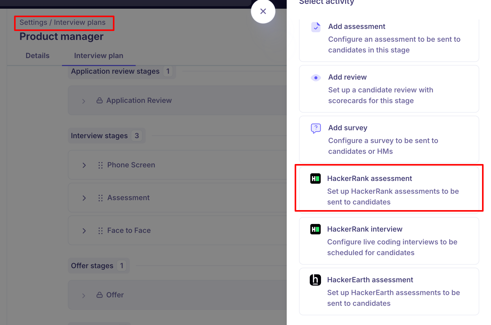This screenshot has width=491, height=325.
Task: Click the Offer stage name
Action: click(x=115, y=295)
